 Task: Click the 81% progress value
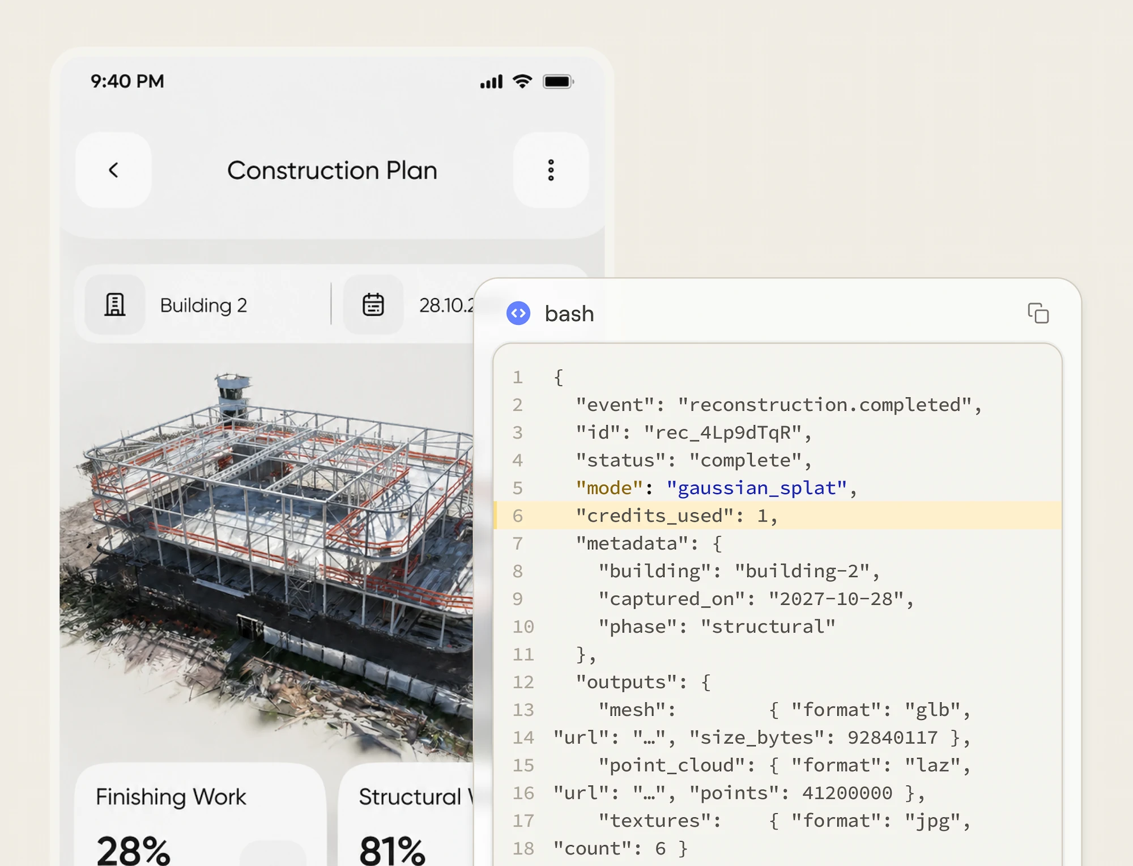pos(392,850)
